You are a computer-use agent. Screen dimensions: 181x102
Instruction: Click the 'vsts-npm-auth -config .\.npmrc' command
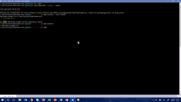[x=47, y=5]
